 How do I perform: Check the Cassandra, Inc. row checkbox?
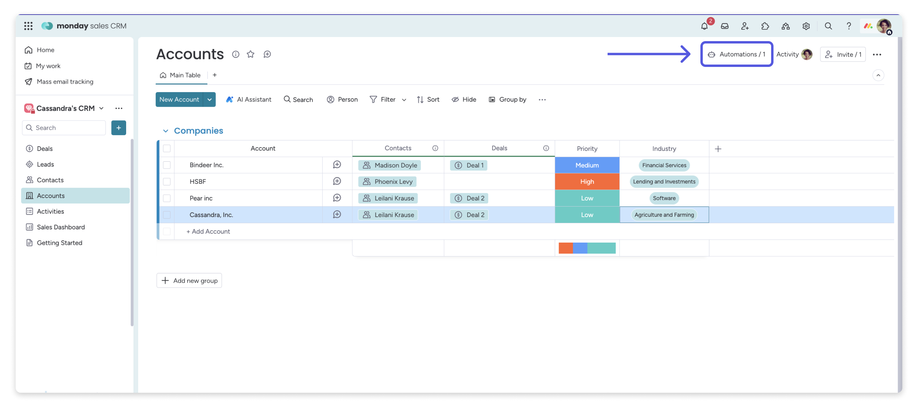[167, 215]
